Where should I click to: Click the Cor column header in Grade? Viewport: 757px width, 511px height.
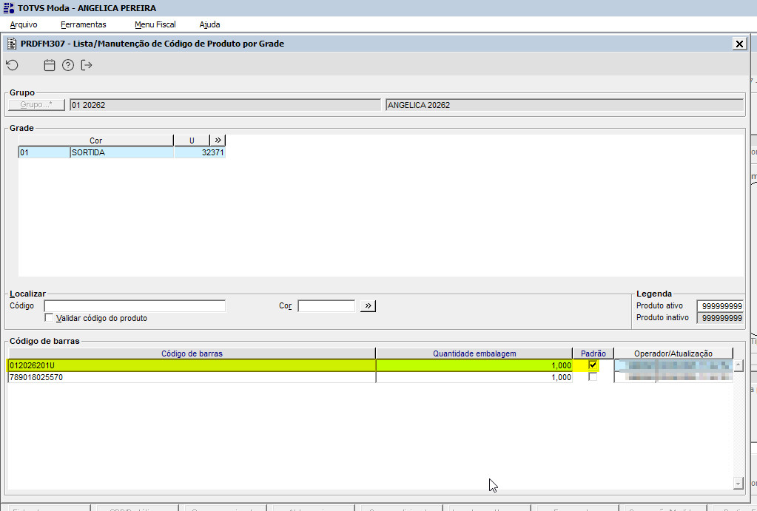[x=96, y=141]
